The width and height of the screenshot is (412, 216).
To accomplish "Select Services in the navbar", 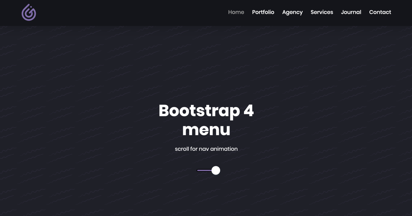I will pos(322,12).
